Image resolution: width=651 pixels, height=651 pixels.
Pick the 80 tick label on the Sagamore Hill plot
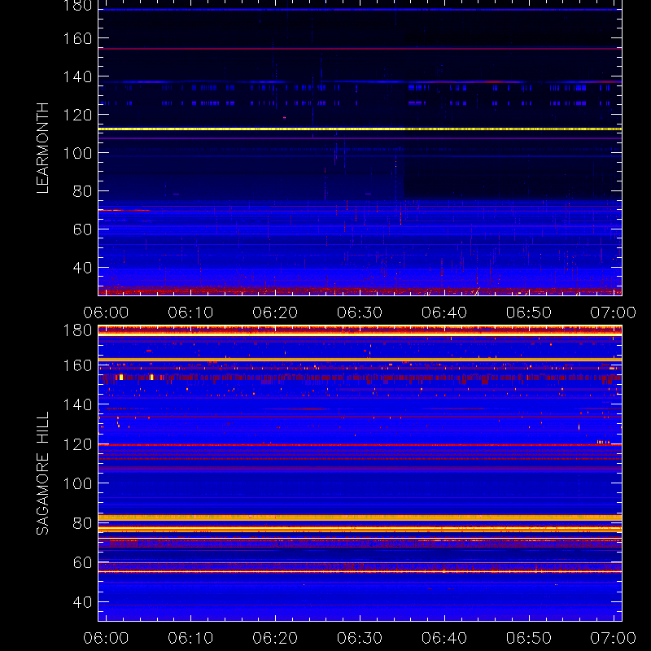pyautogui.click(x=82, y=523)
